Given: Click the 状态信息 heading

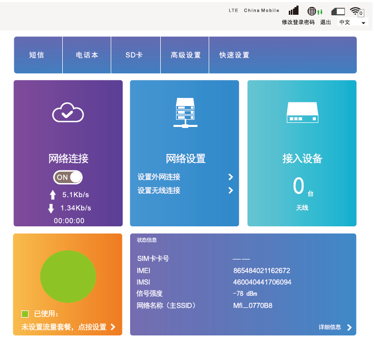Looking at the screenshot, I should [146, 240].
